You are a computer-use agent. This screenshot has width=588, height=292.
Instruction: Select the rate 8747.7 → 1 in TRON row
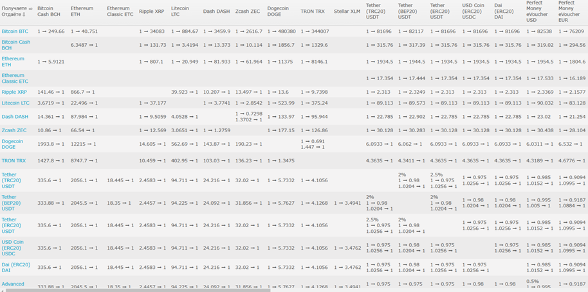(84, 160)
